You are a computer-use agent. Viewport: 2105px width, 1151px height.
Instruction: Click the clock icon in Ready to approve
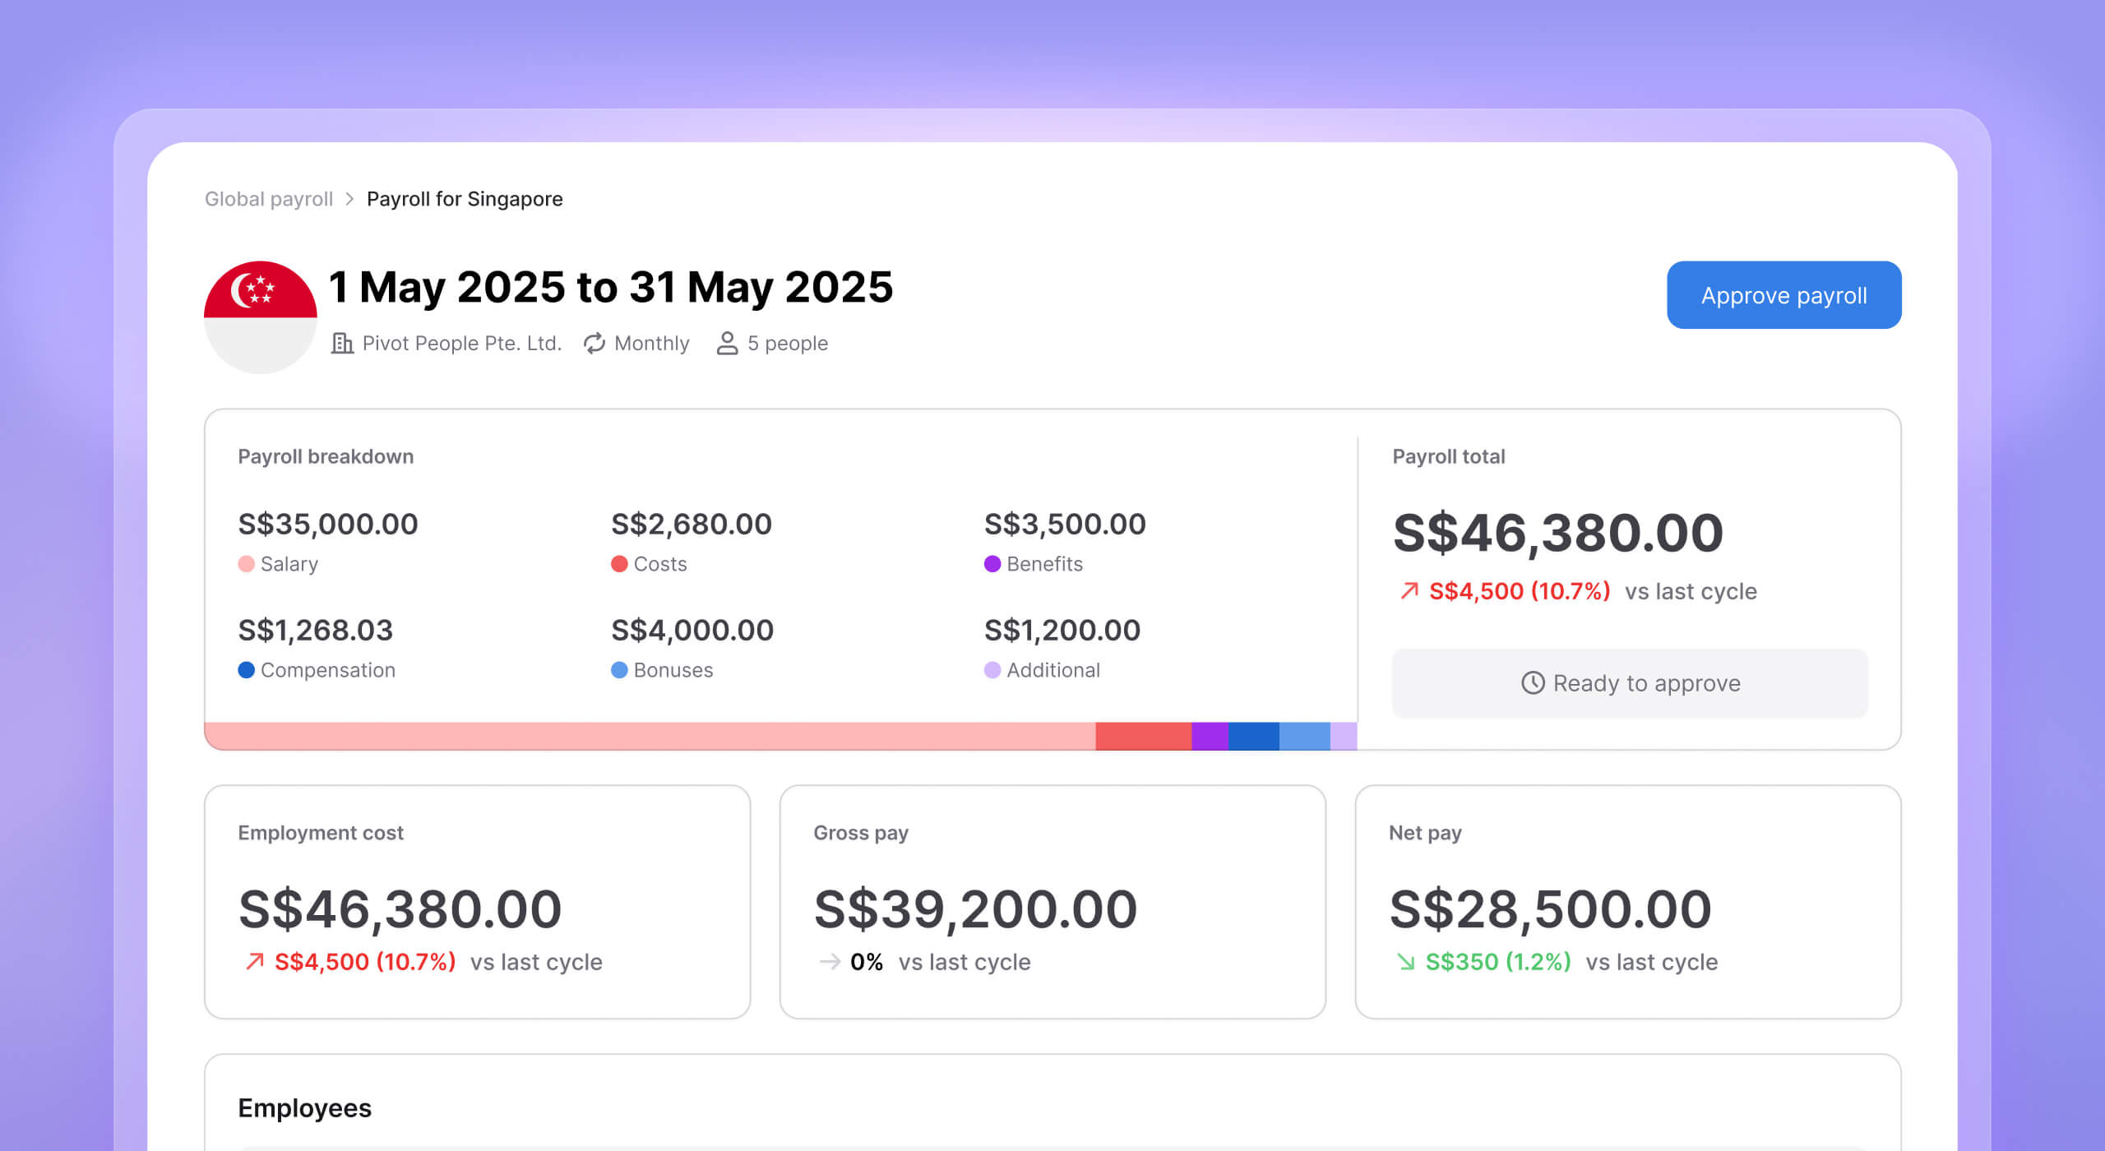click(1532, 682)
